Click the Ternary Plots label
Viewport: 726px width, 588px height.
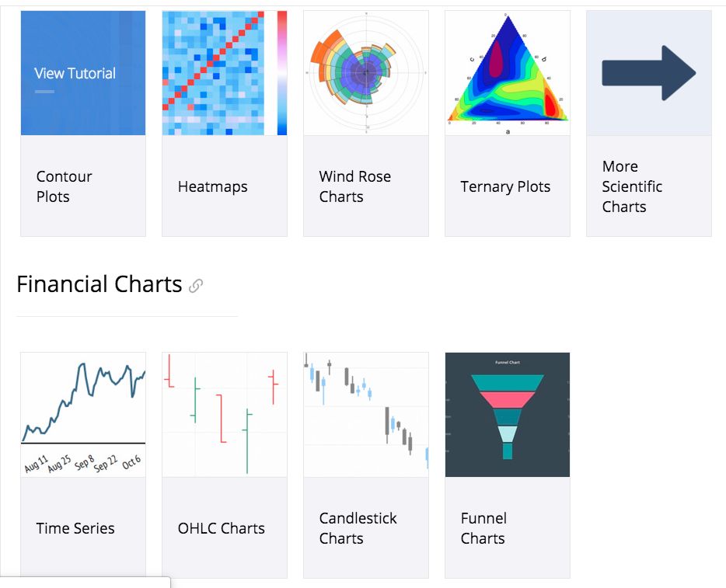(x=505, y=186)
